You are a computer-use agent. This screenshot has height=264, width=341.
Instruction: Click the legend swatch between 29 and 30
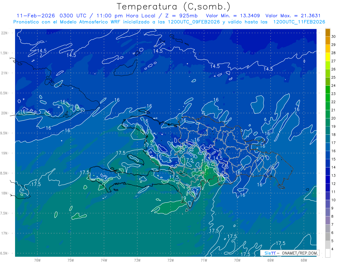pyautogui.click(x=328, y=40)
